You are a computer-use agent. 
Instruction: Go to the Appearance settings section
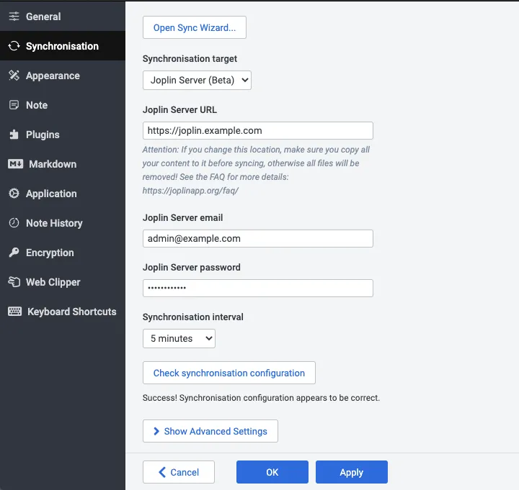pyautogui.click(x=63, y=76)
